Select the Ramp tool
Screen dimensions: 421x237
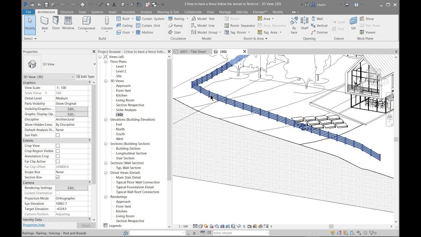click(x=175, y=26)
